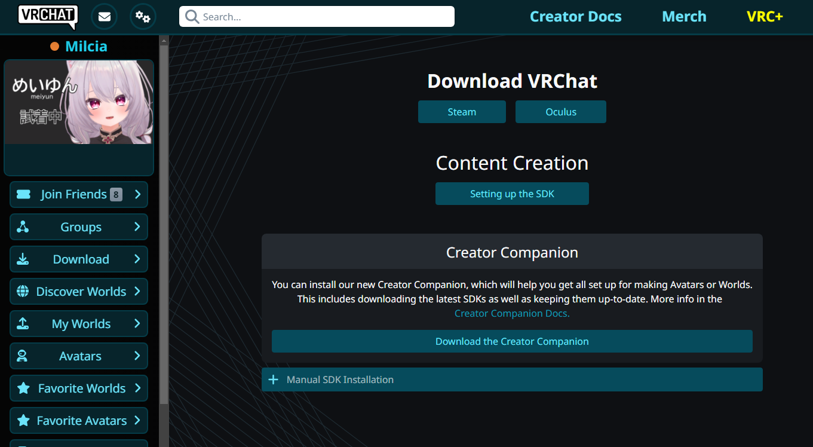The height and width of the screenshot is (447, 813).
Task: Open Favorite Avatars sidebar item
Action: 79,420
